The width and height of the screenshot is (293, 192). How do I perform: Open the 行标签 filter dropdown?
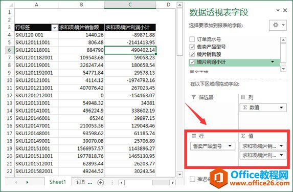55,28
